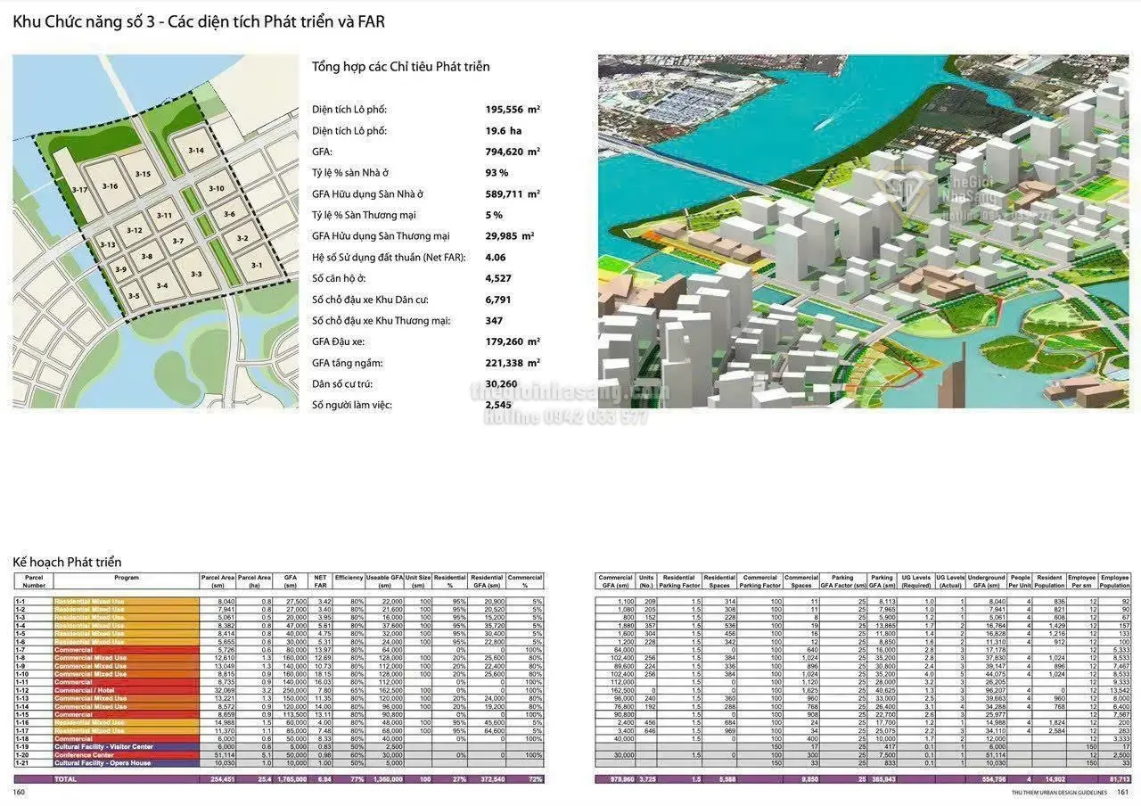Click parcel 3-14 on the site map

click(x=195, y=151)
